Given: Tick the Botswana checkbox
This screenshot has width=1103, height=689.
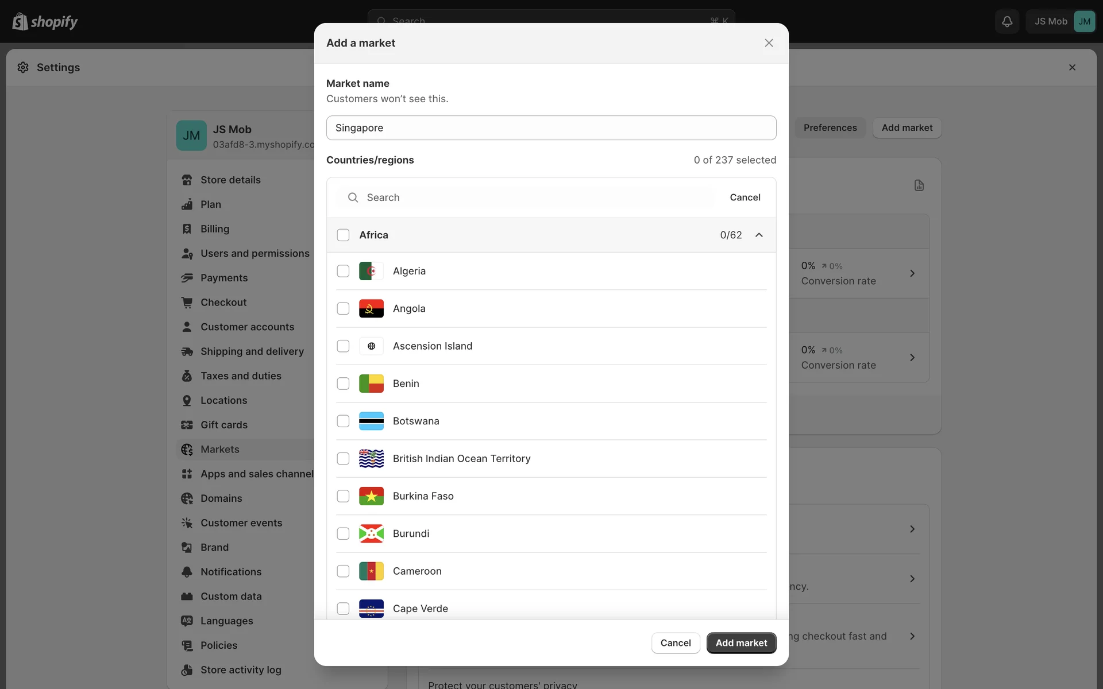Looking at the screenshot, I should [343, 421].
